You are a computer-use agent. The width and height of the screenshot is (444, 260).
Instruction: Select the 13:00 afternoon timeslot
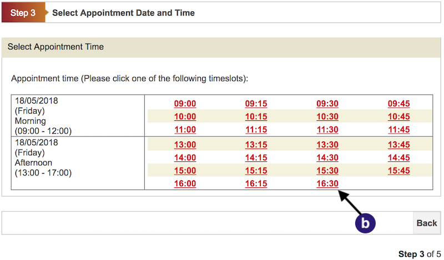pos(185,145)
